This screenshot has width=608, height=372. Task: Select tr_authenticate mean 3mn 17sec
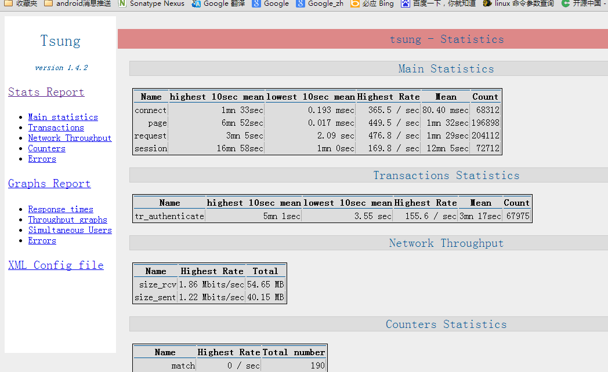[x=480, y=216]
